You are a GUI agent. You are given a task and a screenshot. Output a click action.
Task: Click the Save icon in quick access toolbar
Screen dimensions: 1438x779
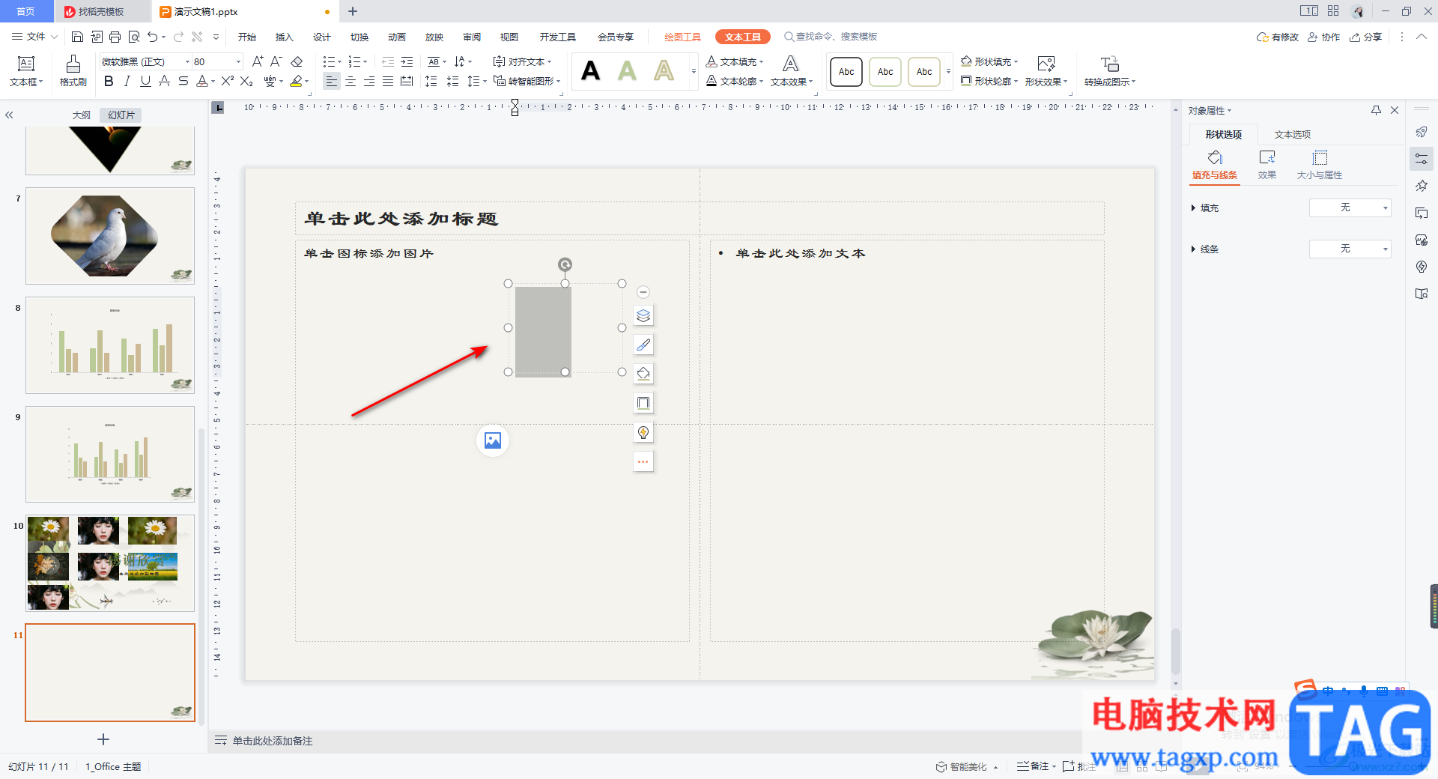pos(77,37)
